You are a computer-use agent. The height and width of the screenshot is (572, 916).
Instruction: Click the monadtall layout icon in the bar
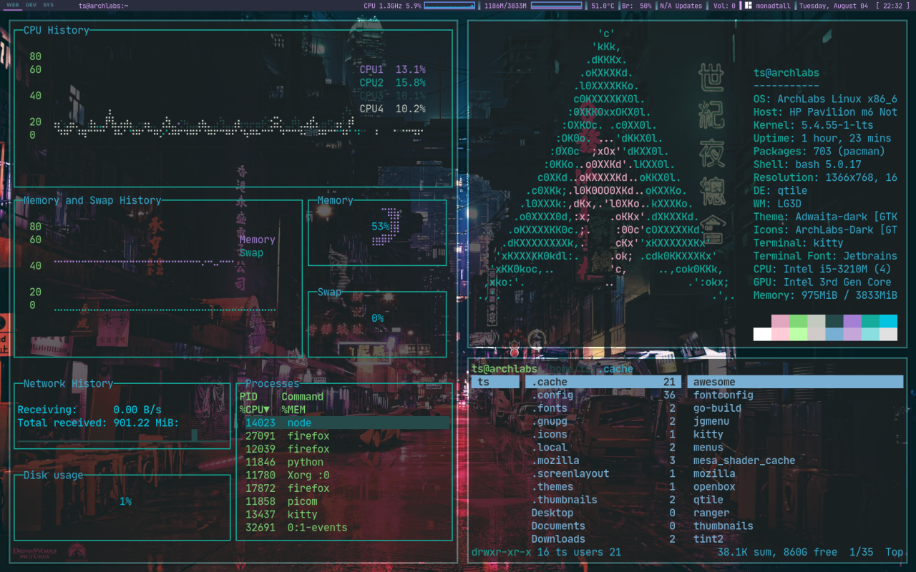[x=748, y=6]
